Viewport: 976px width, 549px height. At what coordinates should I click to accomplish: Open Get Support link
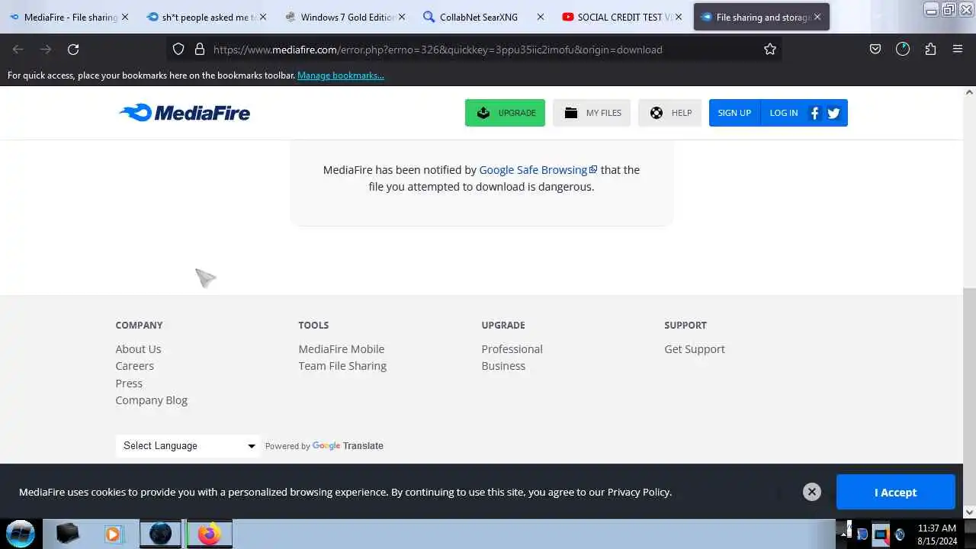coord(695,349)
